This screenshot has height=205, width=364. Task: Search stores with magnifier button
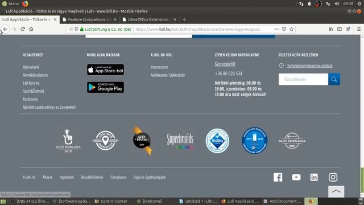point(334,79)
